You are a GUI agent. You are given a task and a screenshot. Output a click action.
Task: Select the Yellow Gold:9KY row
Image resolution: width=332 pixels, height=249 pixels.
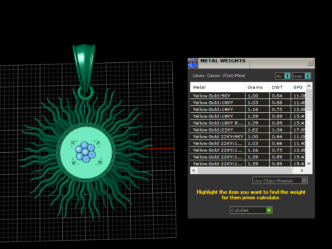[x=248, y=95]
